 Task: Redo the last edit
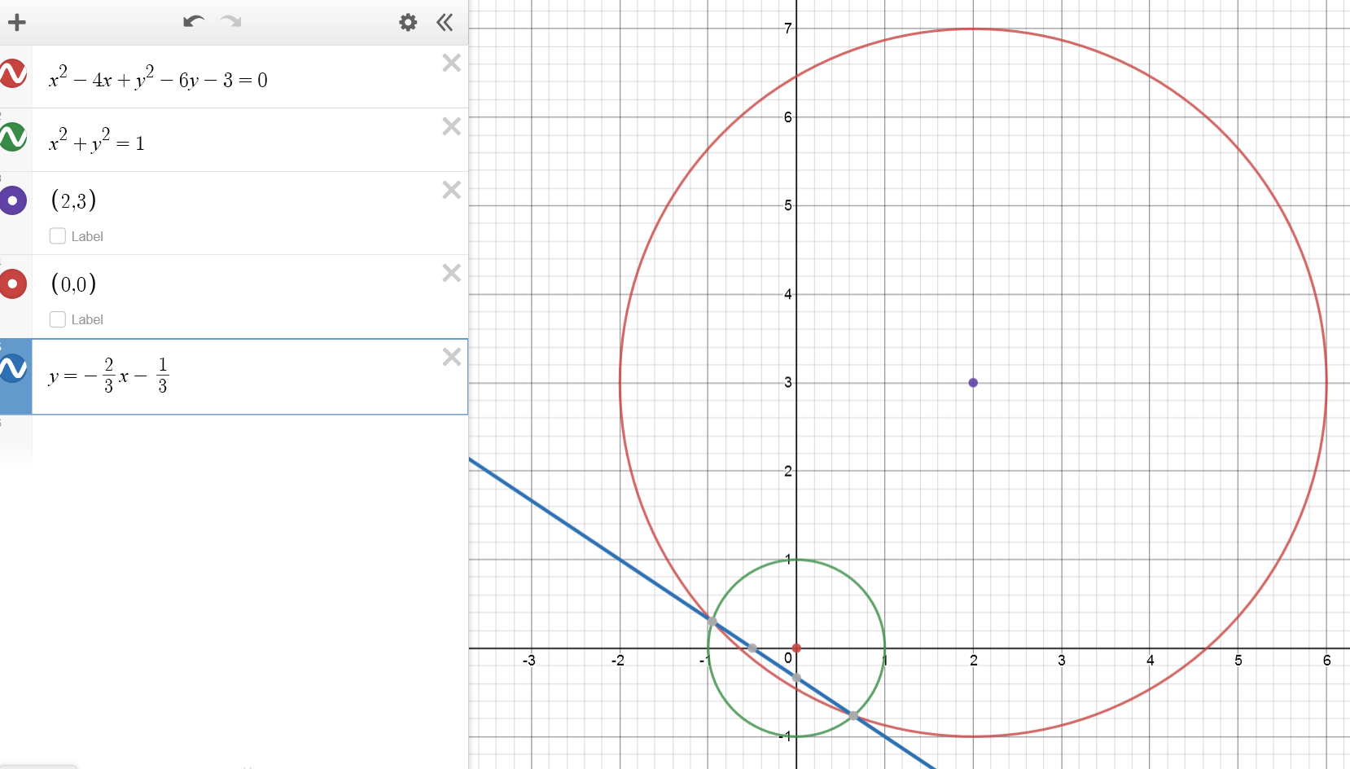pos(231,22)
